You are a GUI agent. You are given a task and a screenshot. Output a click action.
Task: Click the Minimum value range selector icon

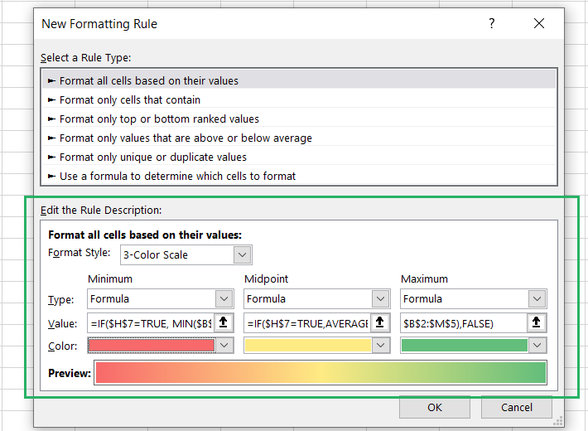224,322
